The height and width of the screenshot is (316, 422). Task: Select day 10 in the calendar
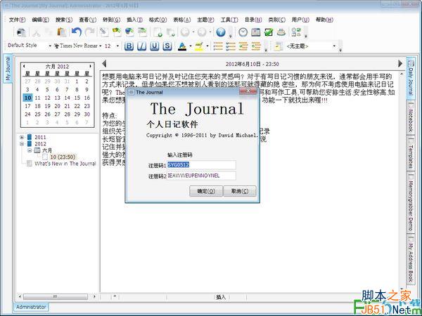click(27, 98)
